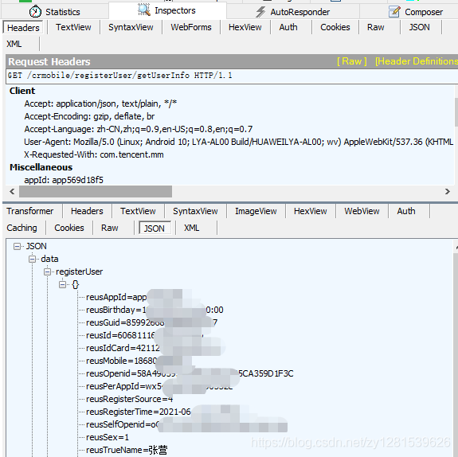
Task: Open request Cookies inspector tab
Action: (x=335, y=27)
